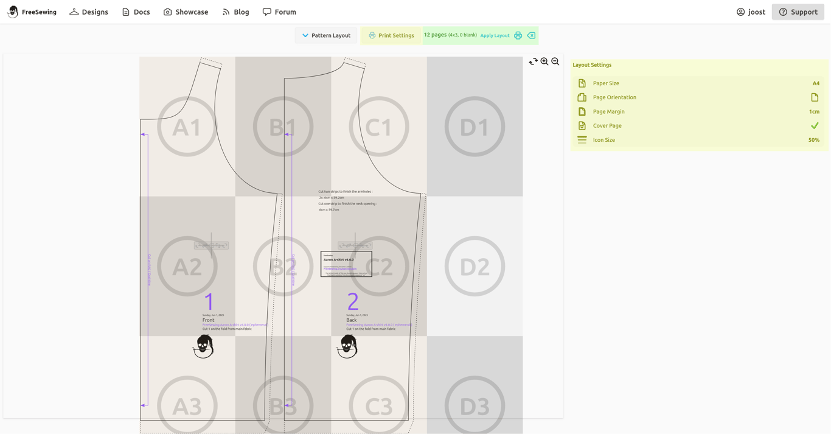Click the Page Orientation icon
Viewport: 831px width, 434px height.
[x=582, y=97]
